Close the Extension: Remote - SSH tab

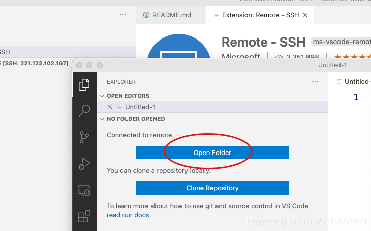(305, 15)
